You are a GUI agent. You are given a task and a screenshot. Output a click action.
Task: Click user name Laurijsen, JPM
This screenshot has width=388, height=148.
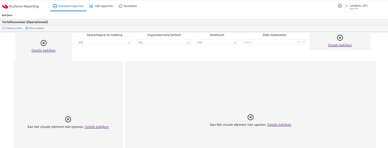[x=358, y=5]
